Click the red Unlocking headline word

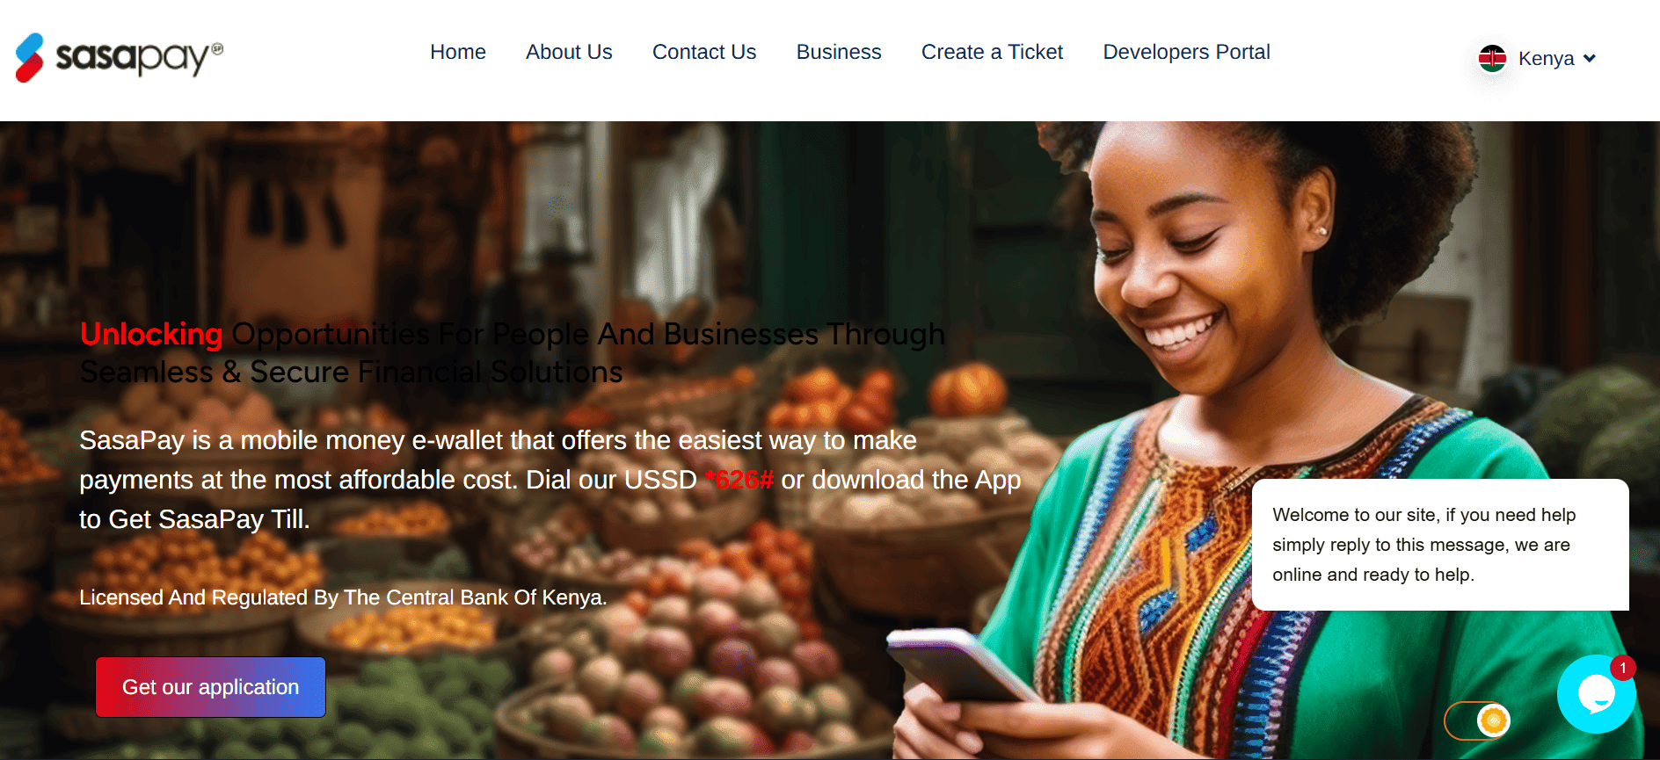pyautogui.click(x=151, y=334)
